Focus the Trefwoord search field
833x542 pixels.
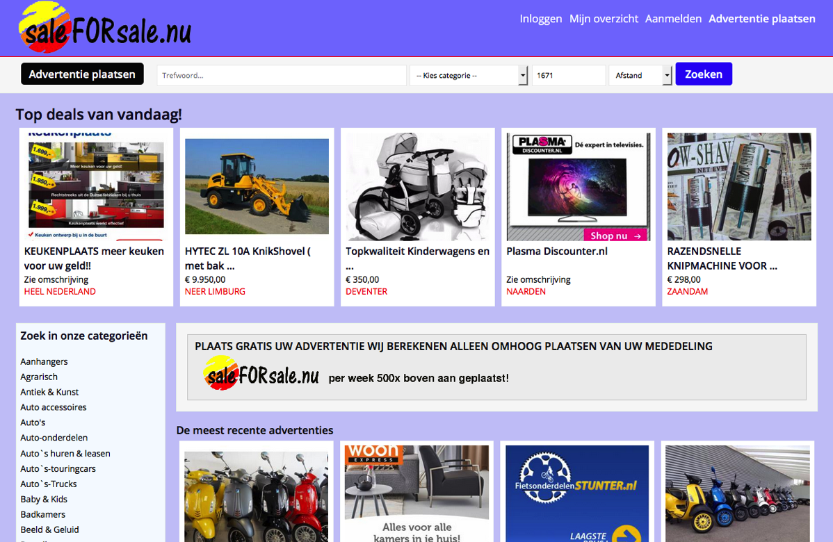pyautogui.click(x=282, y=75)
